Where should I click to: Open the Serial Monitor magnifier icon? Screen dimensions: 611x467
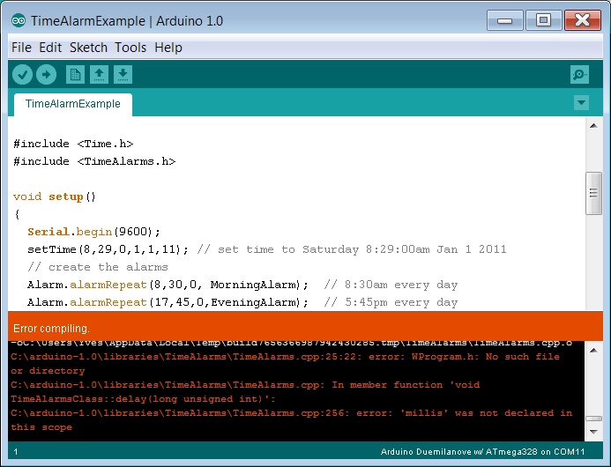coord(579,74)
